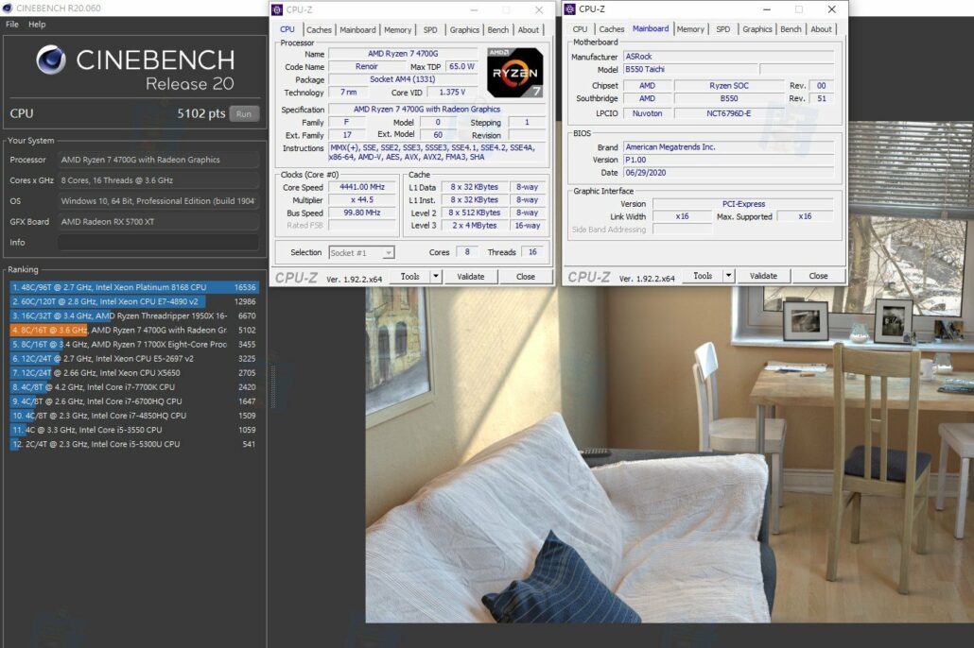This screenshot has width=974, height=648.
Task: Select the Intel Xeon Platinum 8168 ranking entry
Action: [132, 288]
